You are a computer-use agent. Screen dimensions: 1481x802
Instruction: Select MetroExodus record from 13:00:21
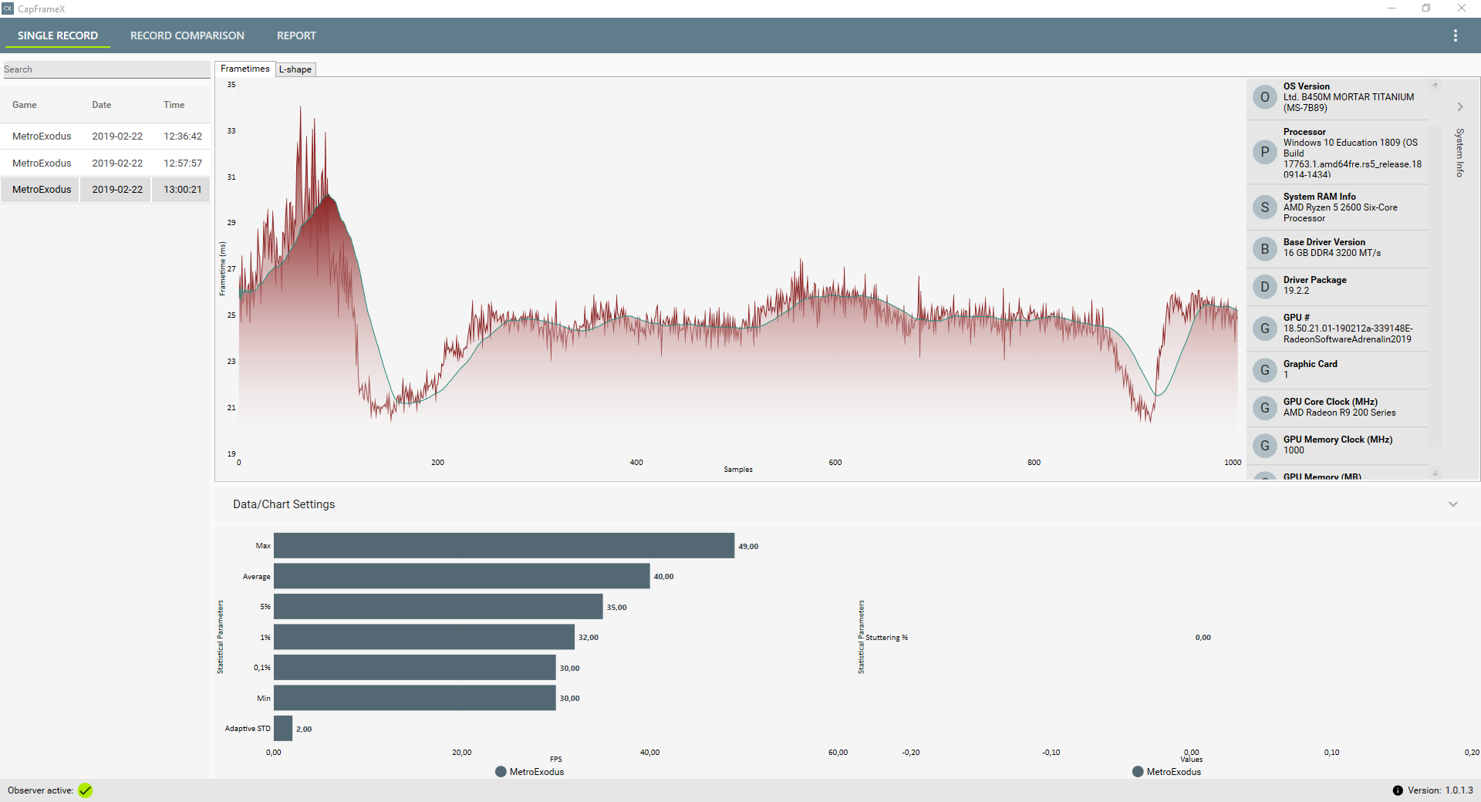106,190
